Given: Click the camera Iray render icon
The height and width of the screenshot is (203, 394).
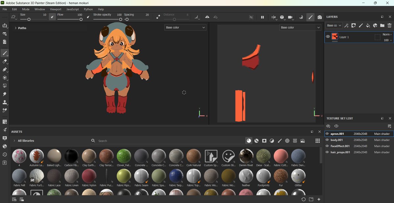Looking at the screenshot, I should coord(320,17).
